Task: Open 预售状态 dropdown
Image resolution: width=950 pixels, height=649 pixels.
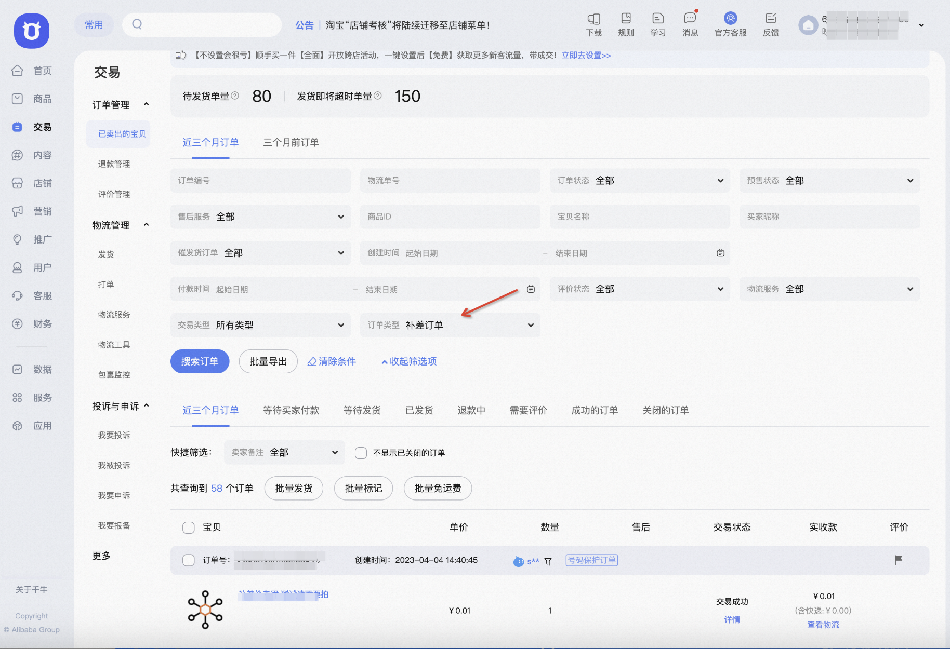Action: pos(829,180)
